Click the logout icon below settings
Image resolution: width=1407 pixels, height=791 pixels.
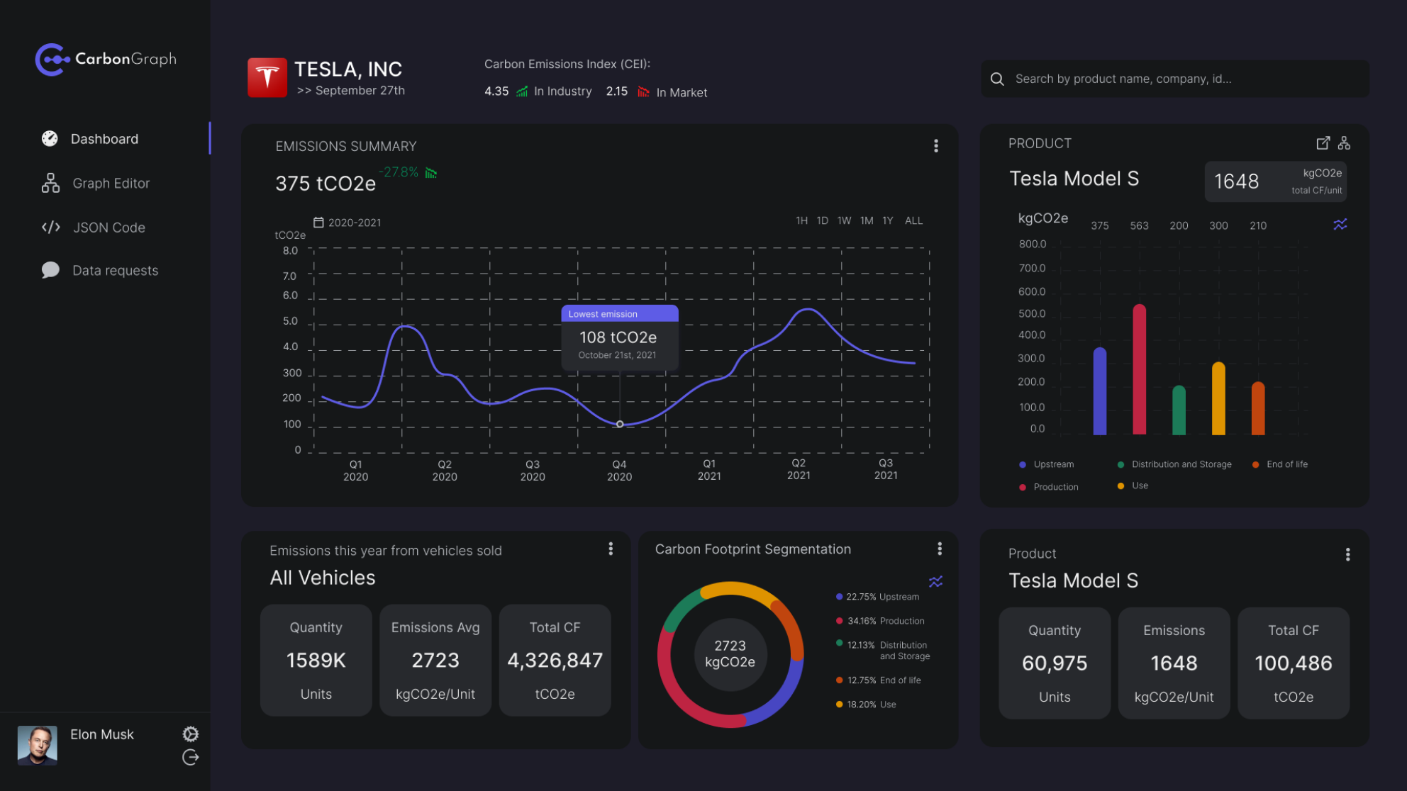(191, 758)
